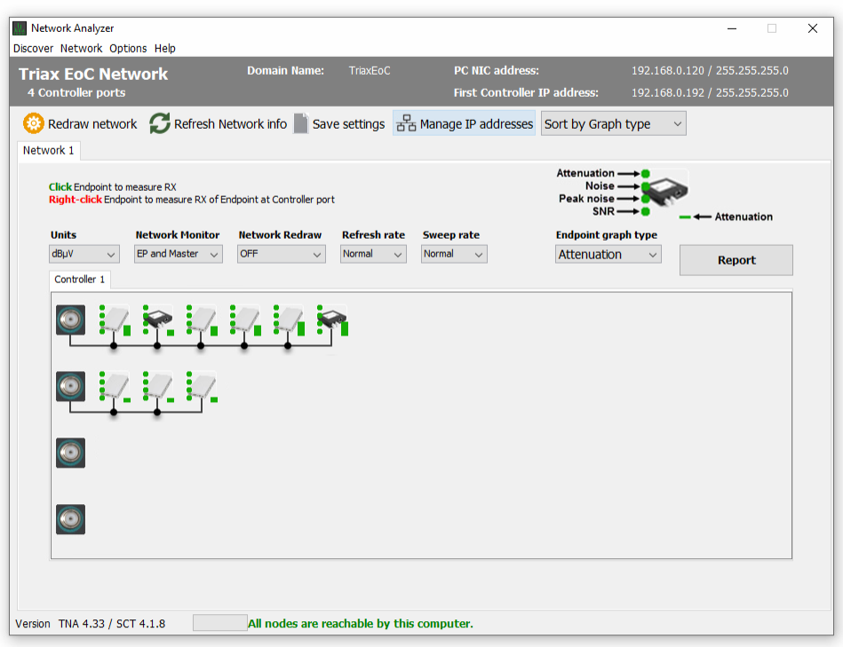Open the Sweep rate dropdown
This screenshot has width=843, height=647.
click(x=454, y=254)
